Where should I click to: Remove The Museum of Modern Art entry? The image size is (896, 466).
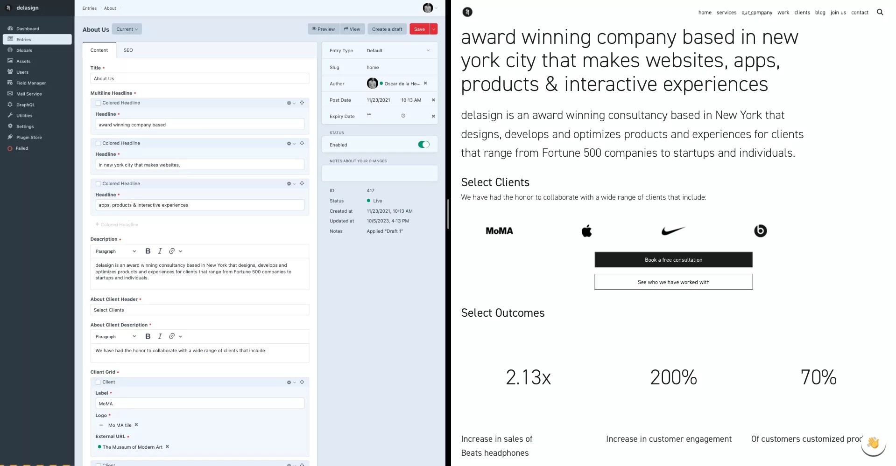click(167, 447)
